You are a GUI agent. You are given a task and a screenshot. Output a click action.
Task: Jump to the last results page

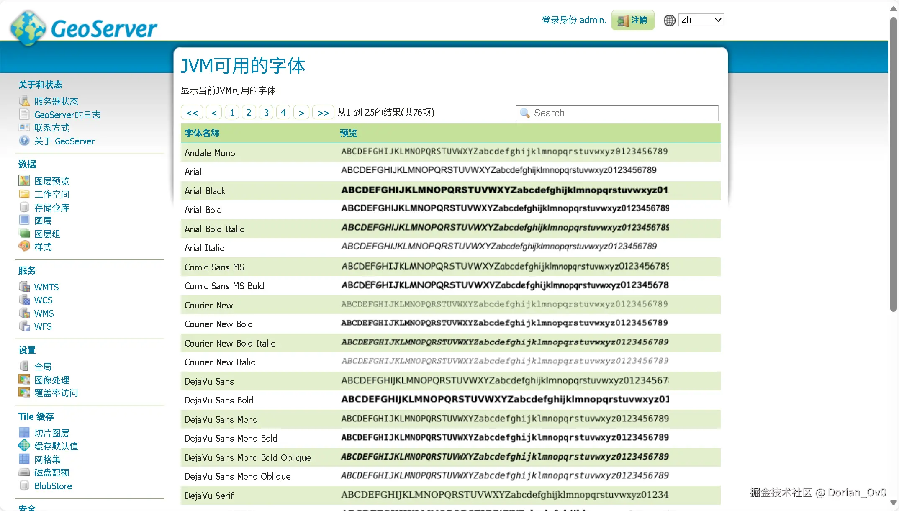(323, 113)
